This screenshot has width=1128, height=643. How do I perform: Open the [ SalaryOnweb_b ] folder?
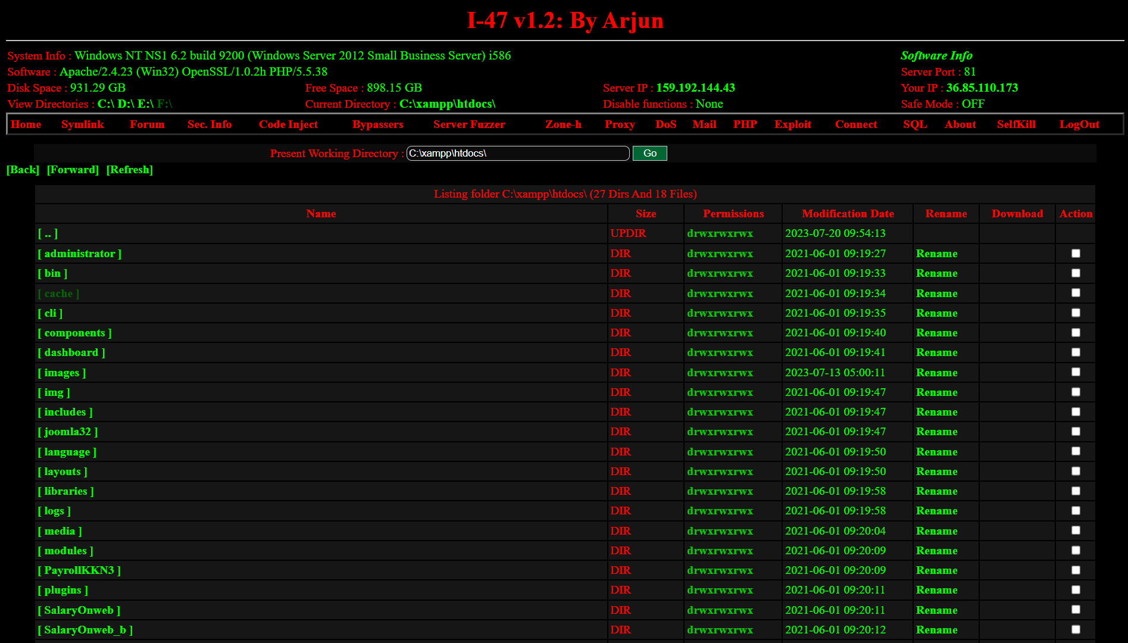tap(85, 630)
